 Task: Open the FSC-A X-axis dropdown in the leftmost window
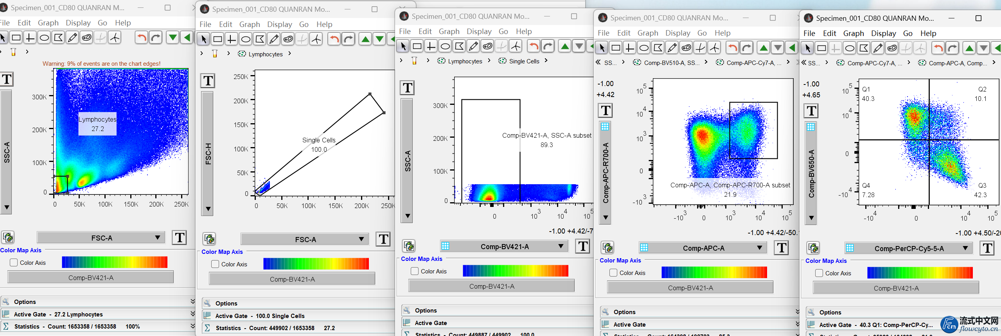[101, 237]
